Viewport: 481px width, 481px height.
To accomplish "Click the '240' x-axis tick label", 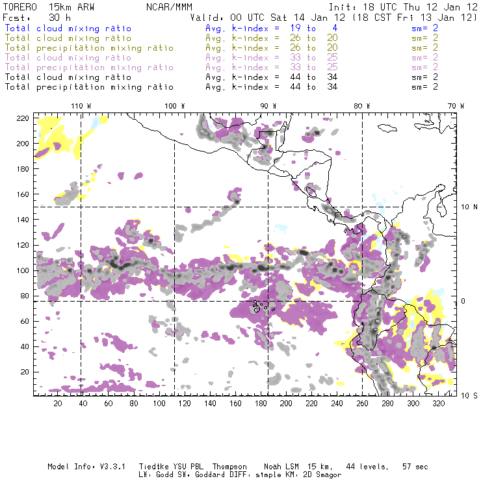I will [x=337, y=404].
